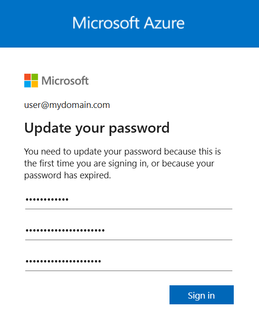The height and width of the screenshot is (330, 259).
Task: Select the gray Microsoft wordmark beside logo
Action: click(x=65, y=81)
